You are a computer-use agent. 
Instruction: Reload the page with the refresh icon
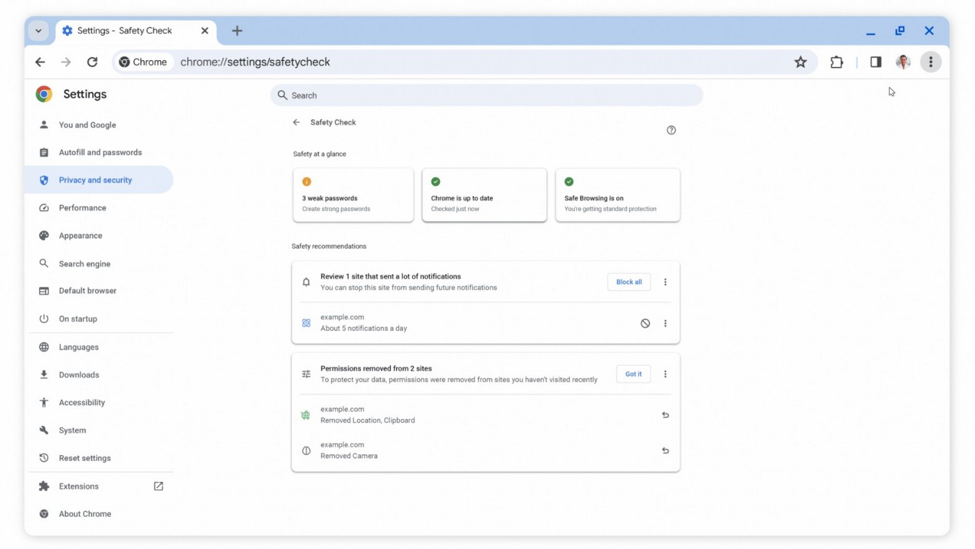92,61
